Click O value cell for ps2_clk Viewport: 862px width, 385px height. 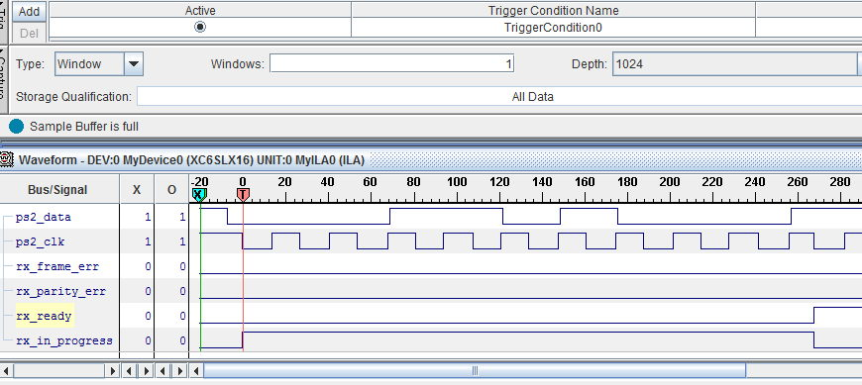171,241
